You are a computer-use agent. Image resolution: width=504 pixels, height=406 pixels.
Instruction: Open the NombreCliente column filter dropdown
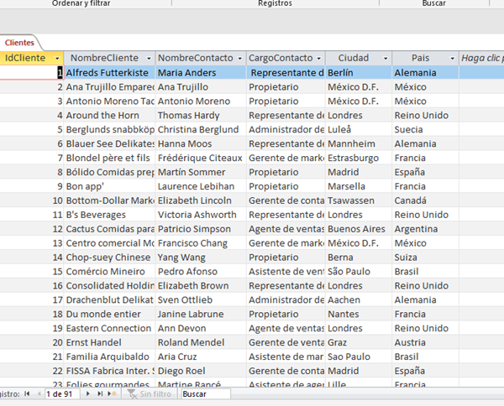(x=149, y=59)
